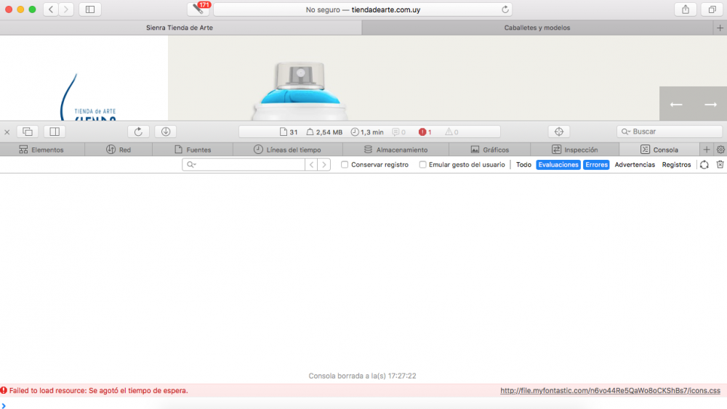Viewport: 727px width, 409px height.
Task: Open the Inspección tab
Action: pos(575,150)
